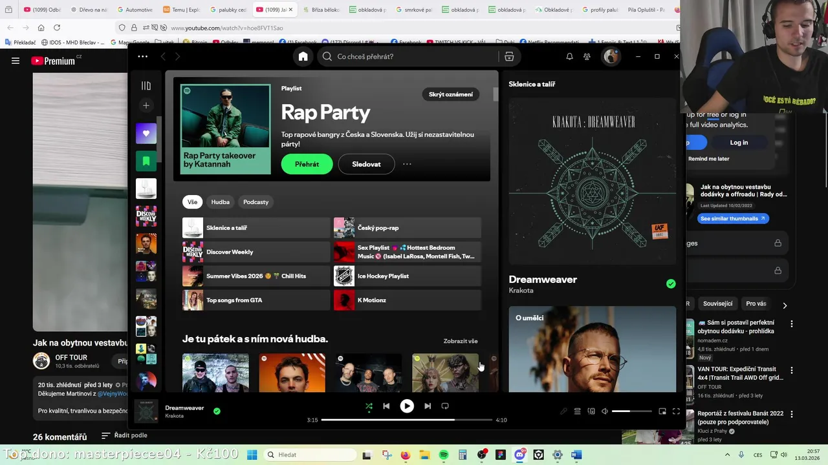Skip to the next track
Viewport: 828px width, 465px height.
pos(428,406)
